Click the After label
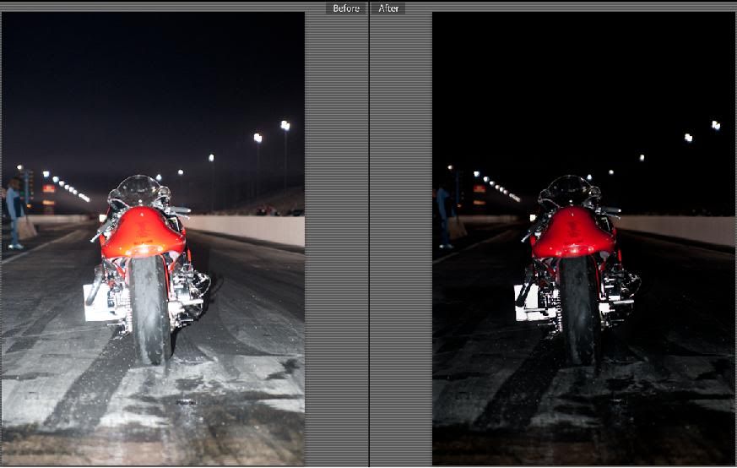Viewport: 737px width, 468px height. [388, 8]
